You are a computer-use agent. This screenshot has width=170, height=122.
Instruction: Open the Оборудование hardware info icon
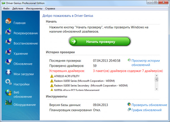[8, 104]
